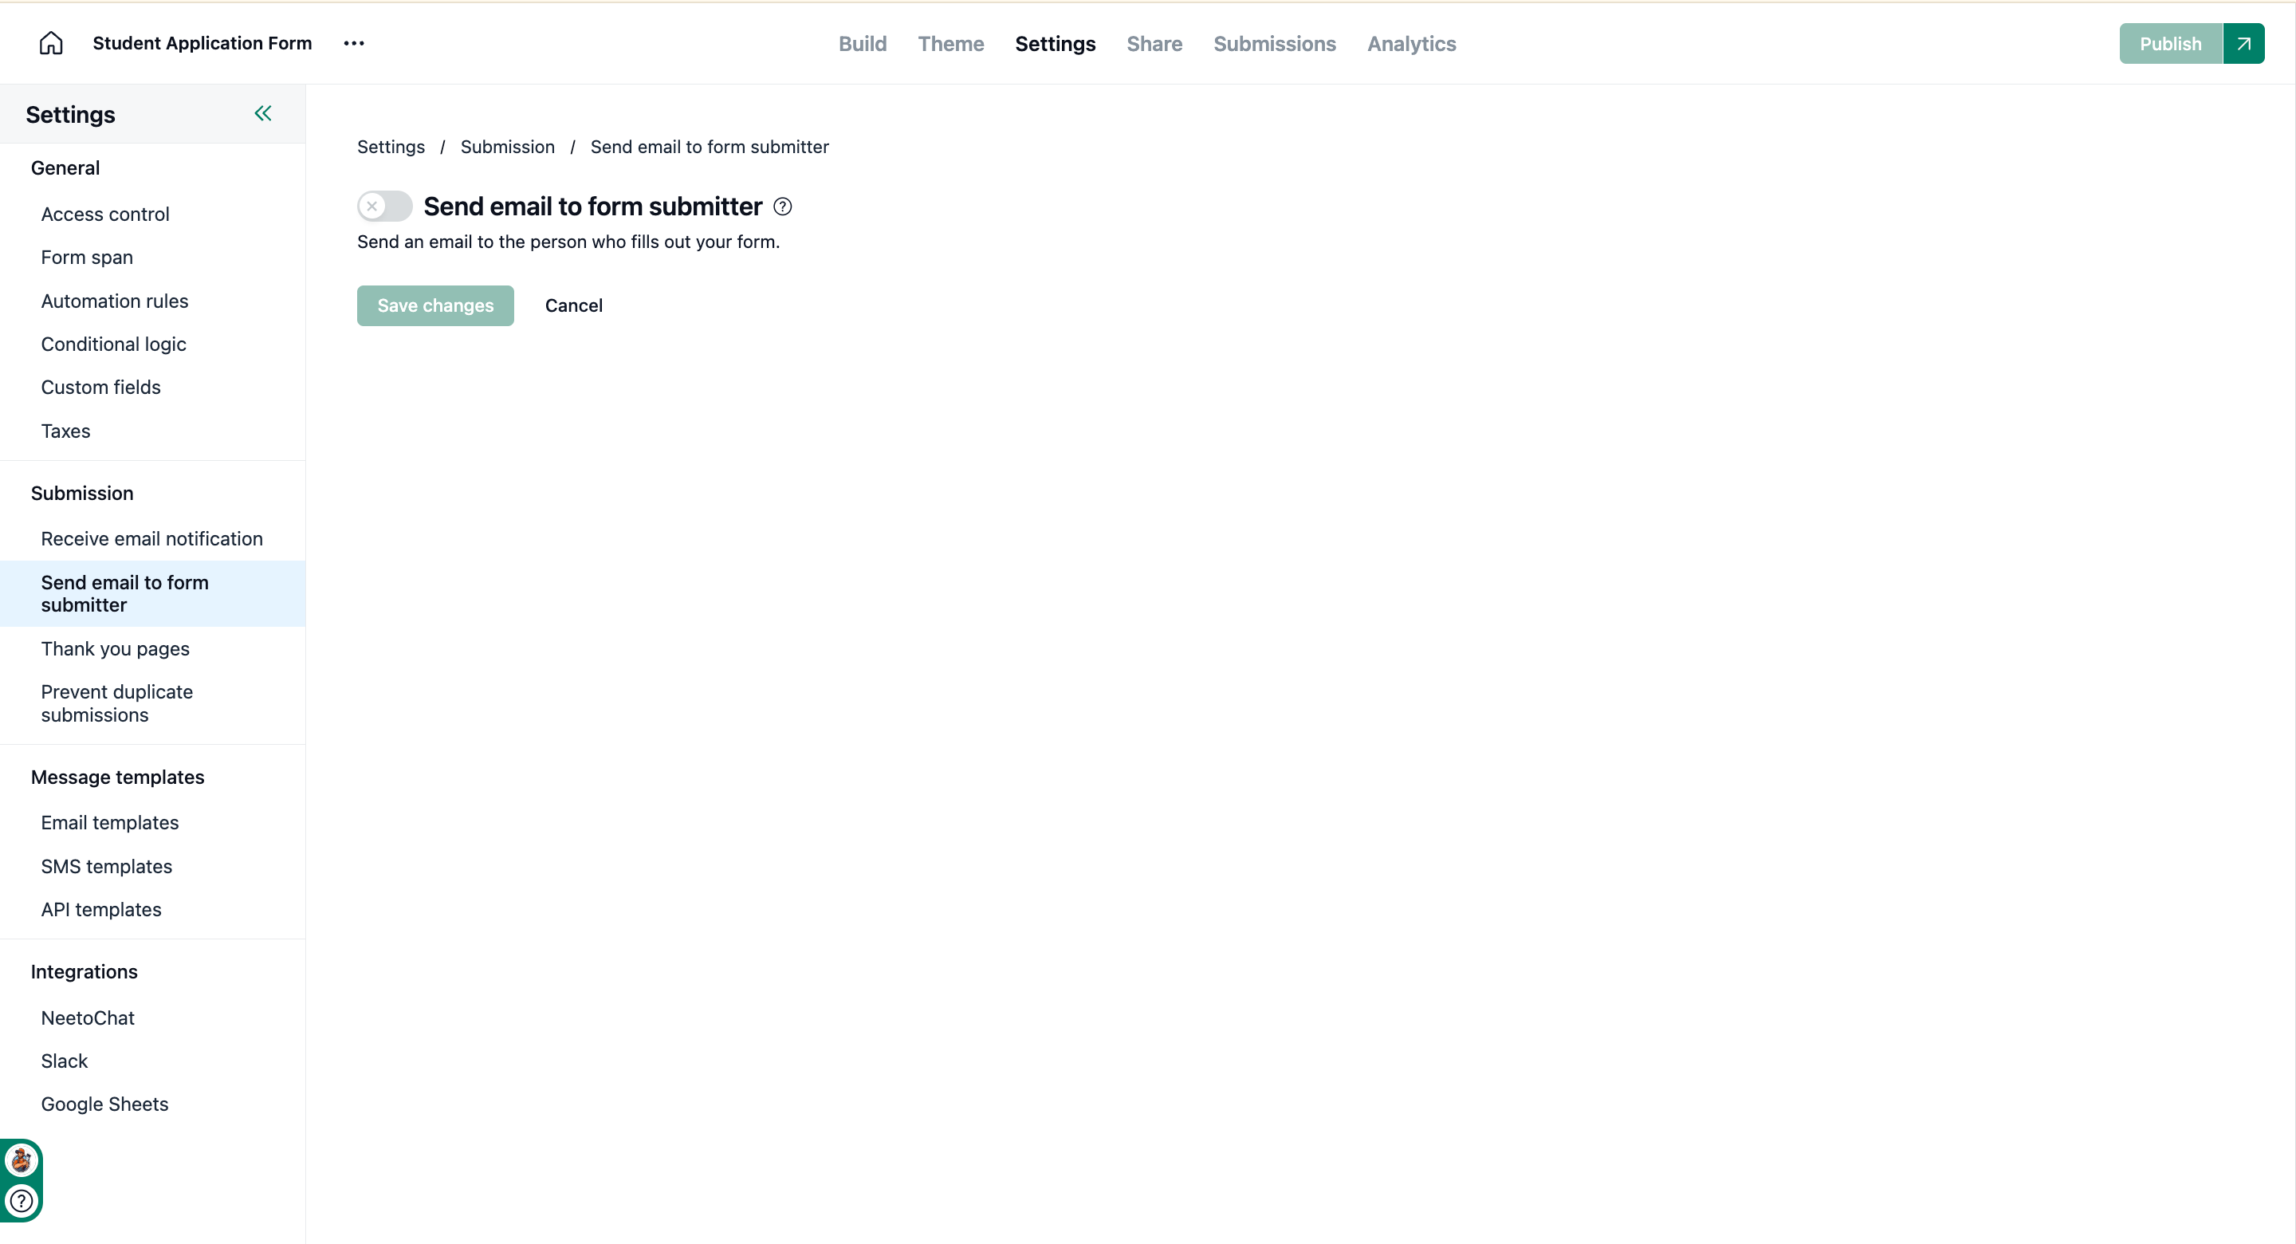The image size is (2296, 1244).
Task: Open help question mark at bottom left
Action: (22, 1201)
